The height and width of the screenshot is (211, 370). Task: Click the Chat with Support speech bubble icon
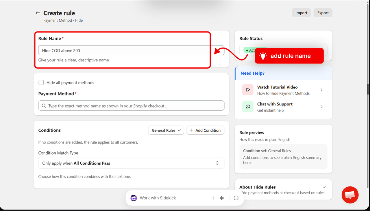point(248,107)
